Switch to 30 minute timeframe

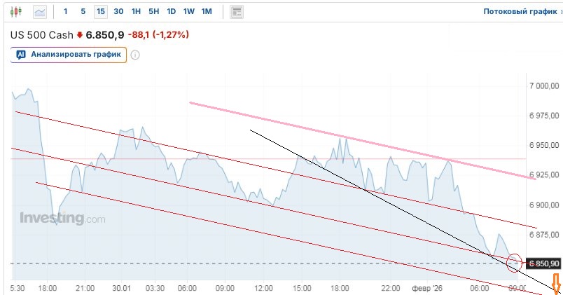click(118, 12)
